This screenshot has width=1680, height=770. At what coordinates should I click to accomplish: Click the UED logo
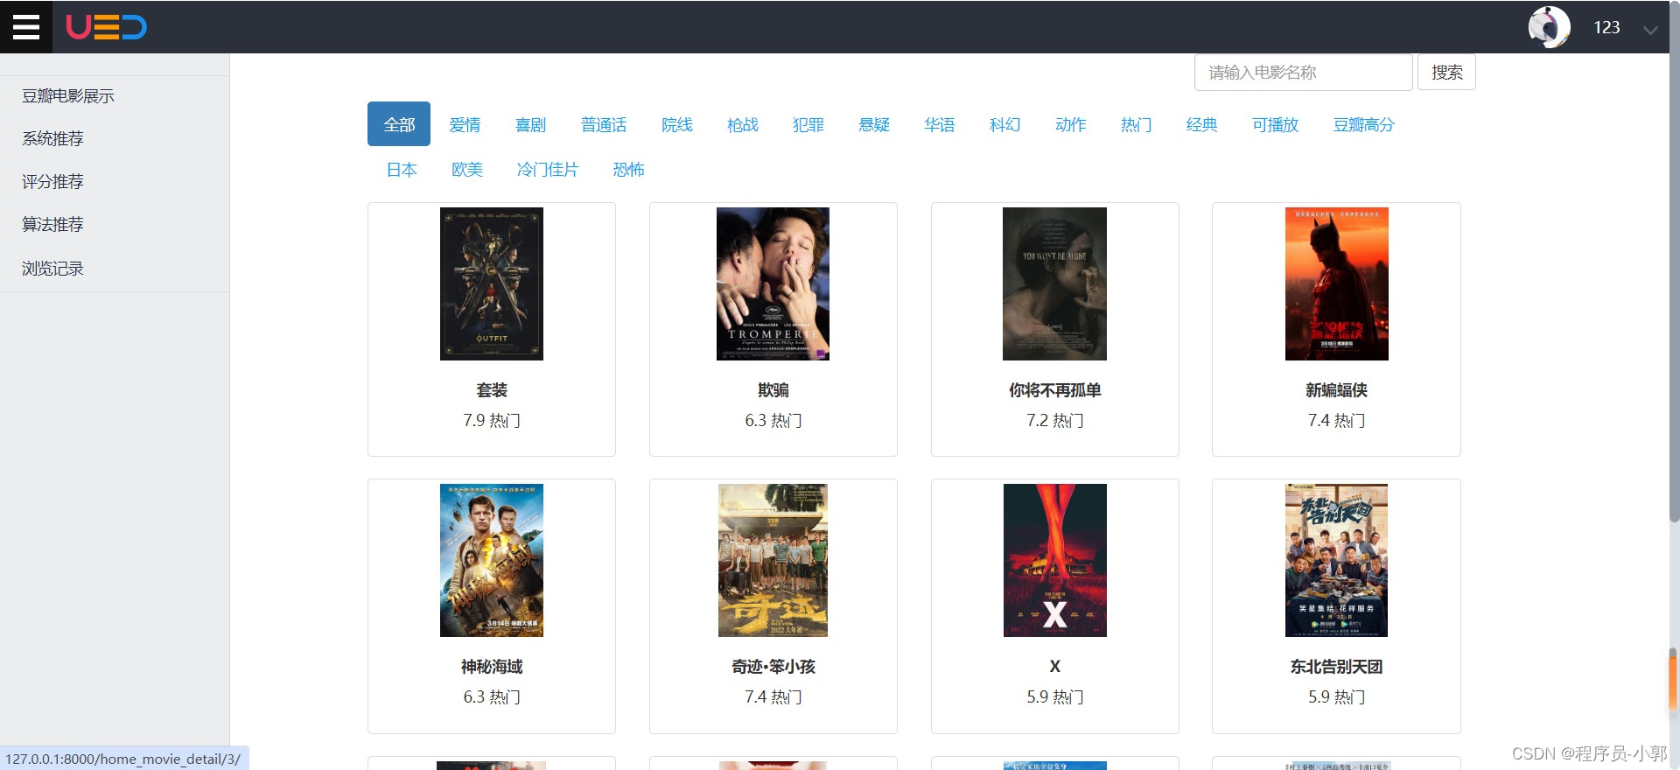(107, 27)
